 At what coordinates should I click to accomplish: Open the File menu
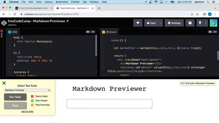[24, 2]
